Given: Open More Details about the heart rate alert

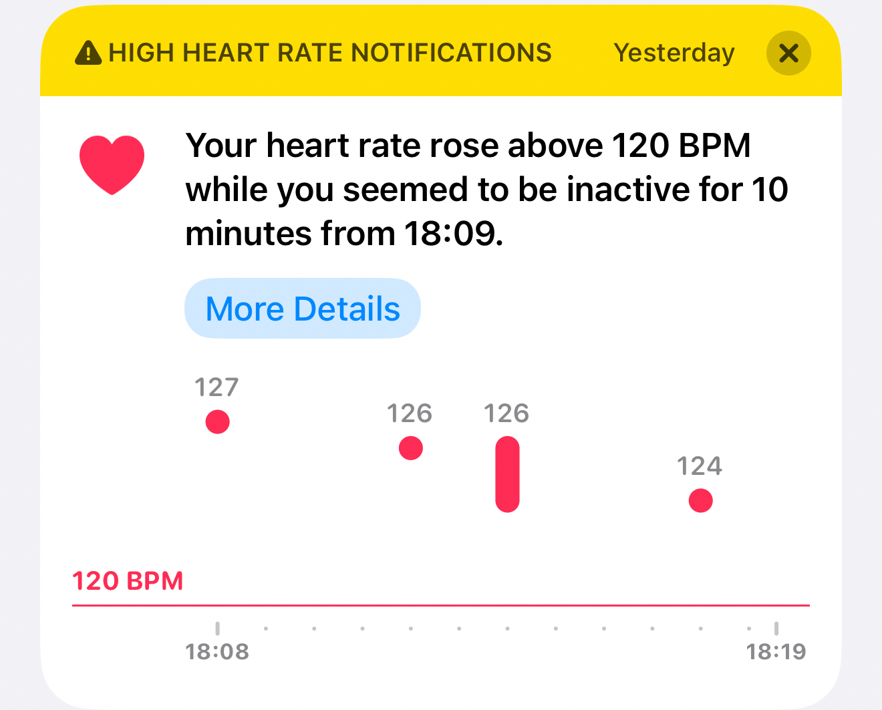Looking at the screenshot, I should click(303, 309).
